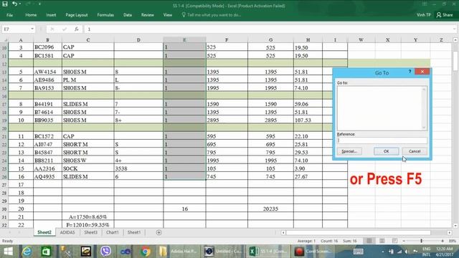Open the Vinh TP account name
The height and width of the screenshot is (258, 459).
(424, 15)
